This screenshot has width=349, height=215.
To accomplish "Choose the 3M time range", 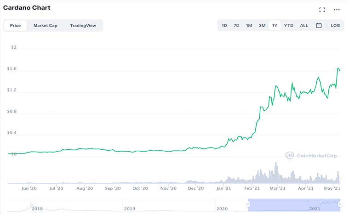I will click(262, 25).
